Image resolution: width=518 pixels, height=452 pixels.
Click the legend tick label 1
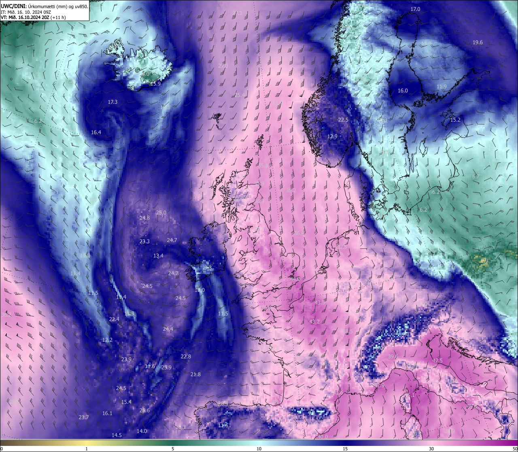coord(87,449)
